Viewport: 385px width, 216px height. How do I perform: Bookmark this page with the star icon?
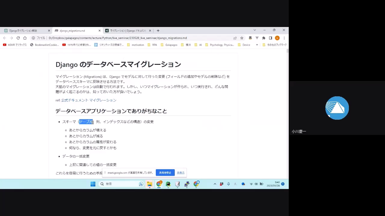pos(242,38)
